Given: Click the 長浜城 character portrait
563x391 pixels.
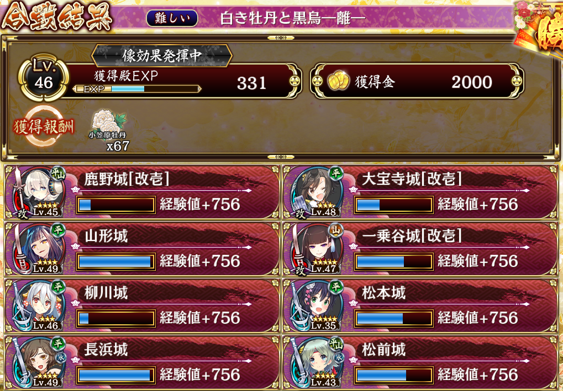Looking at the screenshot, I should pyautogui.click(x=39, y=363).
